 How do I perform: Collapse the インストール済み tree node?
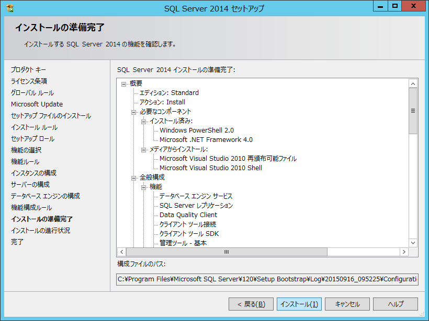pyautogui.click(x=144, y=121)
